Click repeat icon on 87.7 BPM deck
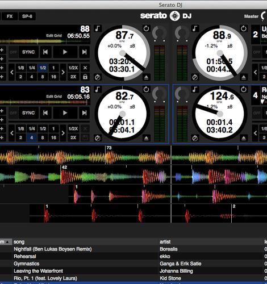This screenshot has height=284, width=267. pyautogui.click(x=146, y=28)
